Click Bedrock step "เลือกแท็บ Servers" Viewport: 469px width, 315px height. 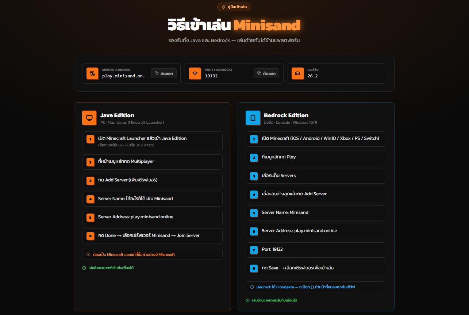[316, 176]
